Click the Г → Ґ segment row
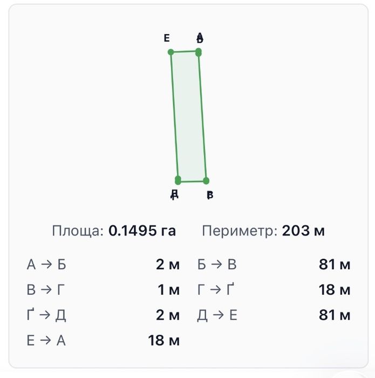Image resolution: width=375 pixels, height=378 pixels. point(274,289)
